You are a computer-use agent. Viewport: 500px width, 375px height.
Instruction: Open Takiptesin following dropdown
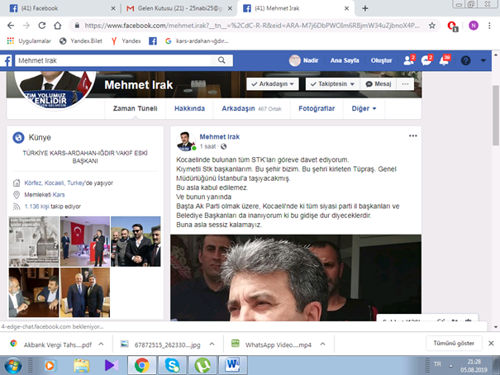coord(332,83)
